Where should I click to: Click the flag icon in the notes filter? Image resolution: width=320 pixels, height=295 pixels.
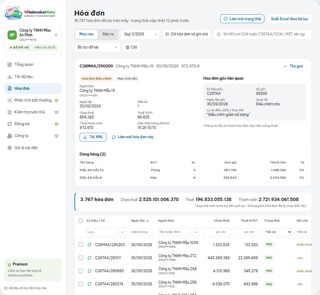pos(167,34)
